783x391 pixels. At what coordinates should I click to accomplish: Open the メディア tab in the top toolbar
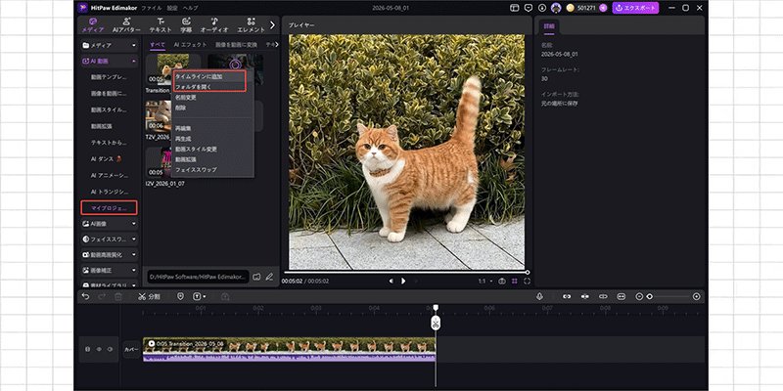92,25
